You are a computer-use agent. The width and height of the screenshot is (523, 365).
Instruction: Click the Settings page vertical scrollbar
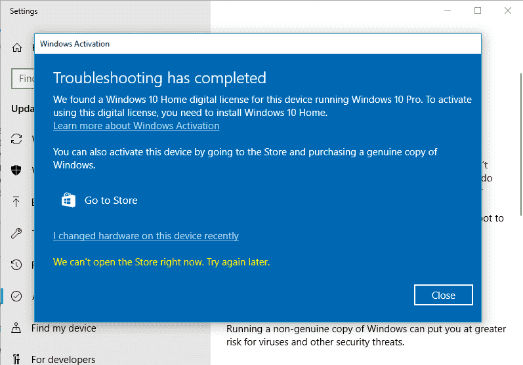coord(520,144)
